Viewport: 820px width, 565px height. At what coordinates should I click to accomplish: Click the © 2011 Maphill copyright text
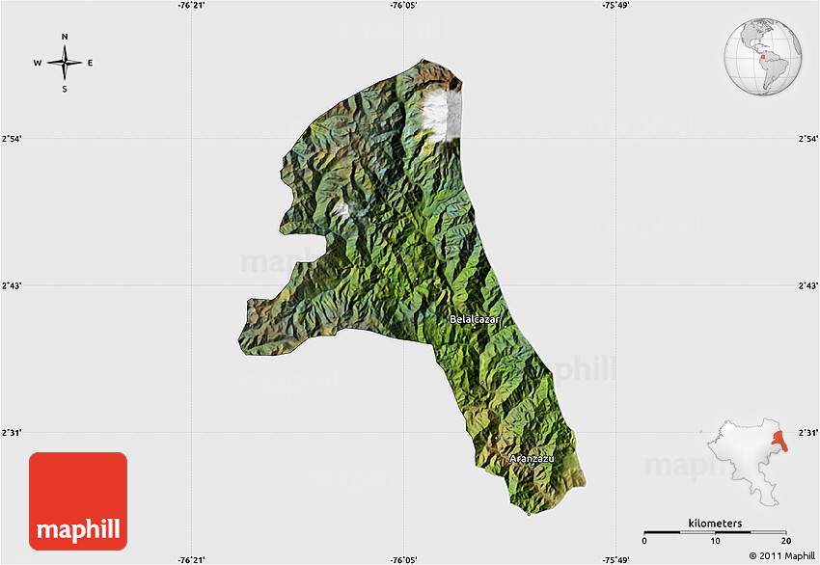pos(781,556)
